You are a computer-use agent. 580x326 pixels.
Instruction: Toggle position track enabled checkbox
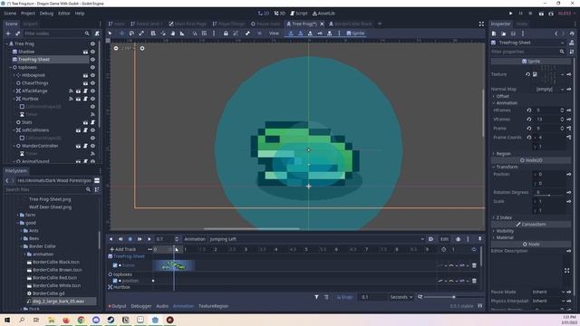(115, 281)
